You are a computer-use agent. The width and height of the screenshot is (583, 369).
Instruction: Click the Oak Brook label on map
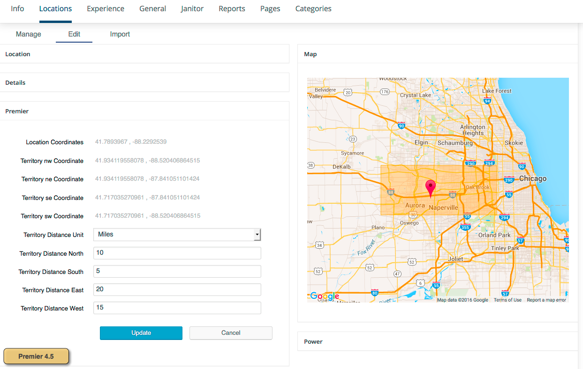tap(477, 187)
